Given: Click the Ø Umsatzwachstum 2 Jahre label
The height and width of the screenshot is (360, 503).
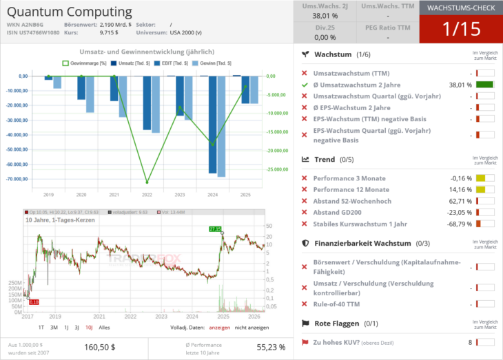Looking at the screenshot, I should point(357,85).
